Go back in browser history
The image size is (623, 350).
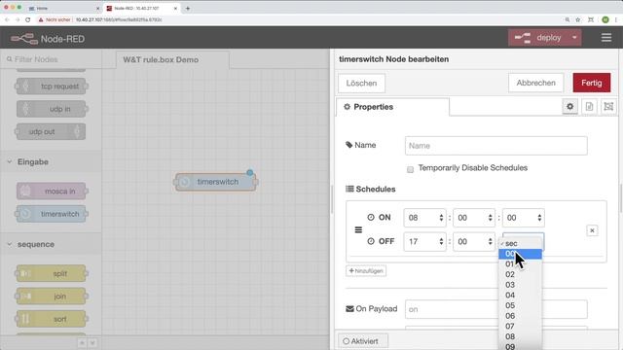coord(7,19)
